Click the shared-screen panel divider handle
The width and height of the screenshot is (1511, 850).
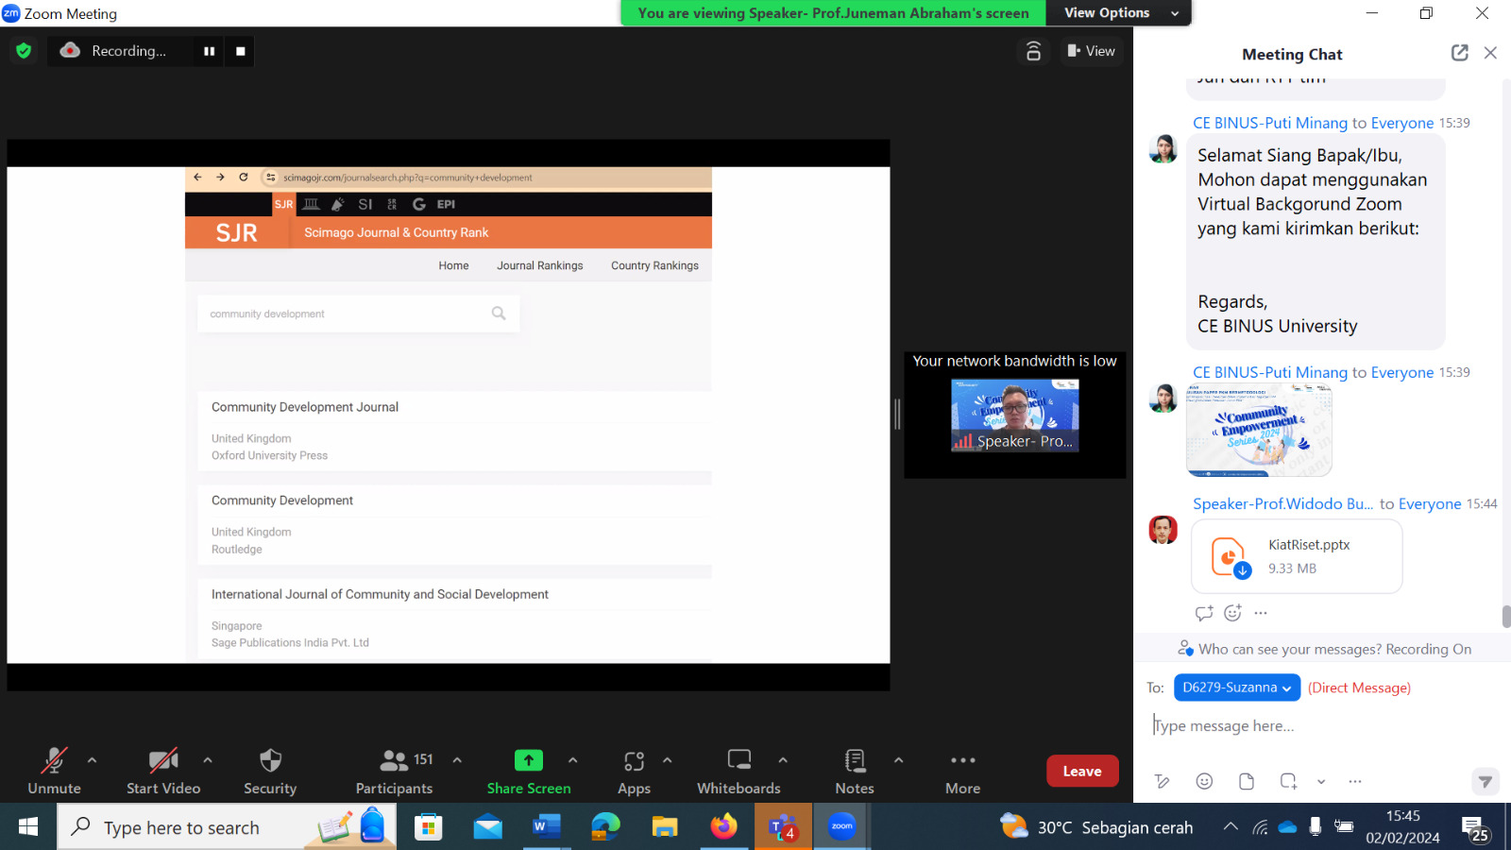point(897,414)
